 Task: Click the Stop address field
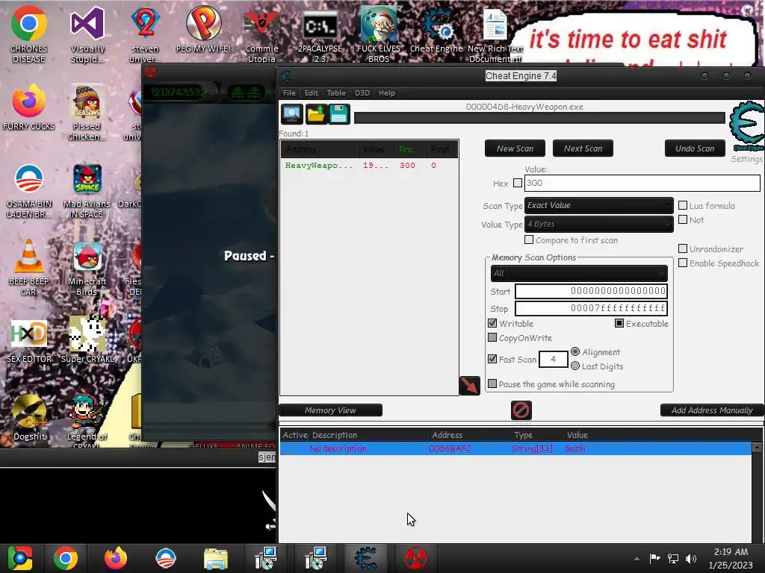coord(592,308)
